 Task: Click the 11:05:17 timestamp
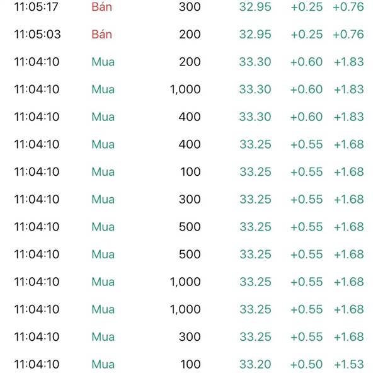pos(37,7)
